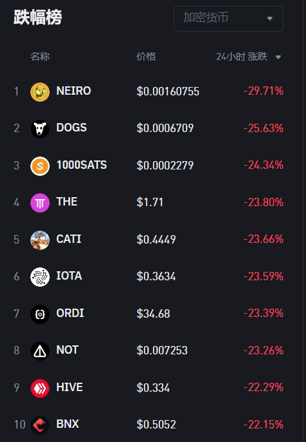This screenshot has height=442, width=306.
Task: Click the DOGS dog-face logo
Action: coord(40,129)
